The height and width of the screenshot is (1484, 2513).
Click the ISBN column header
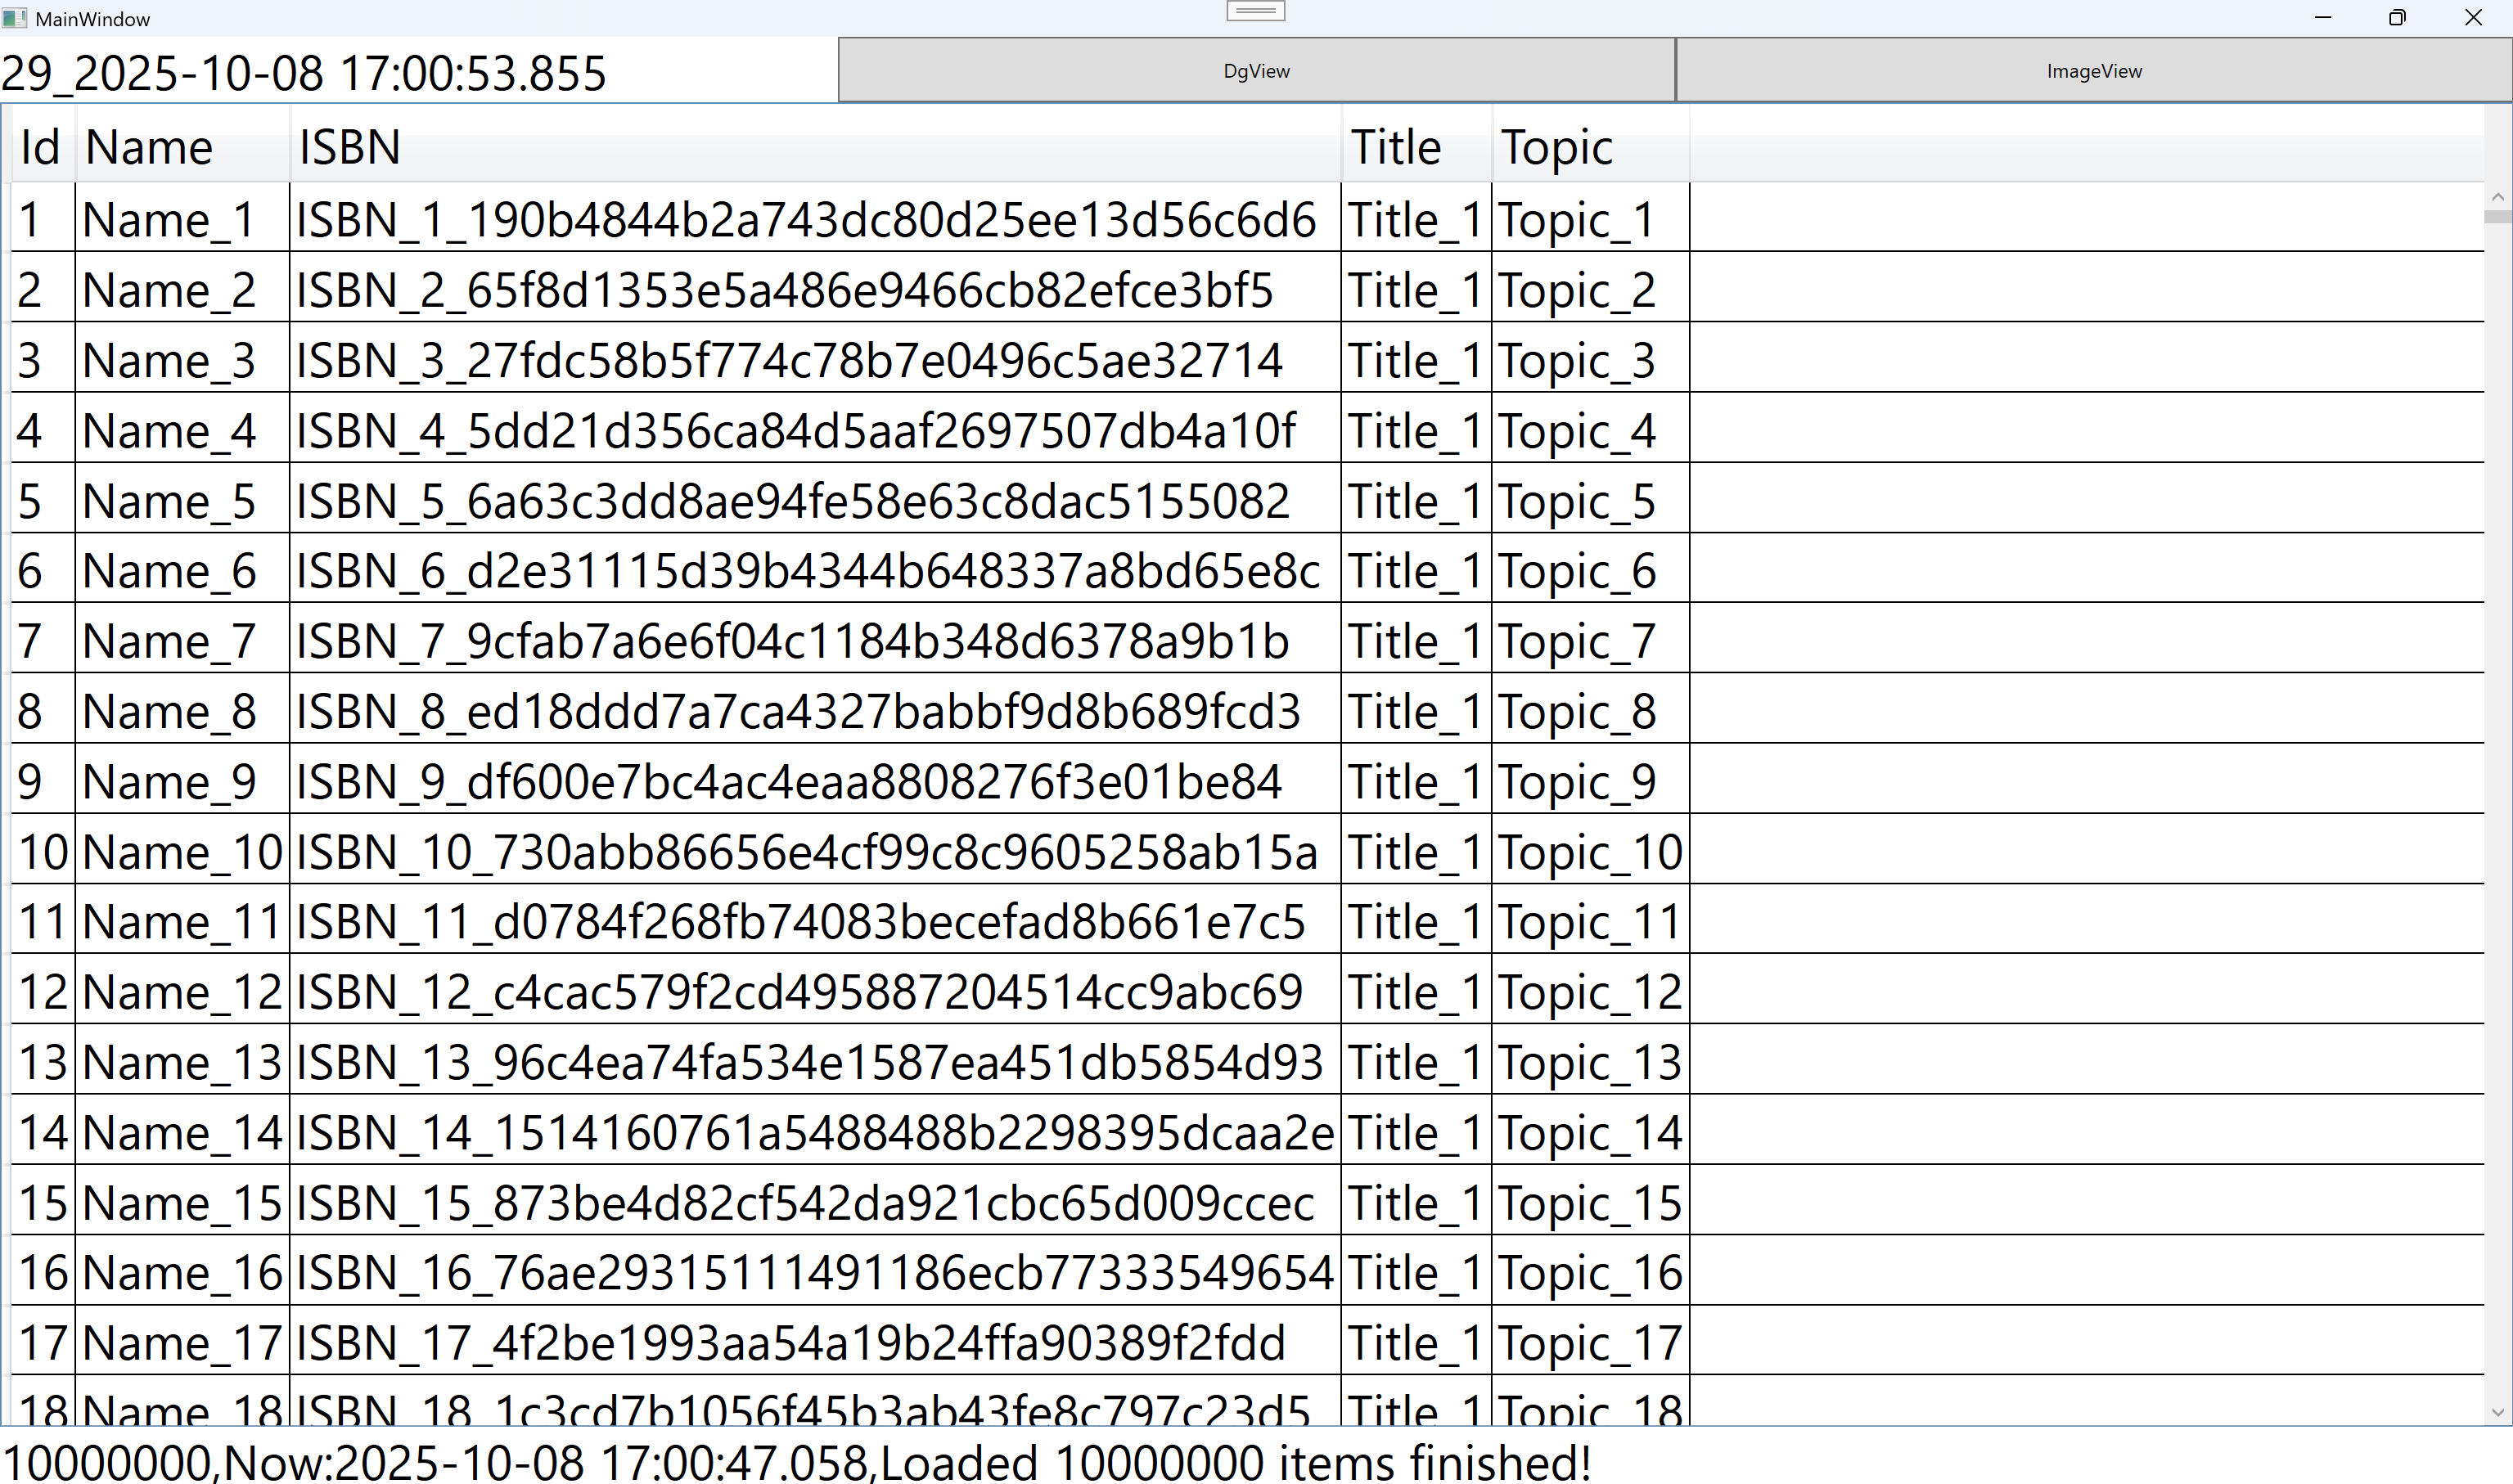click(x=814, y=147)
